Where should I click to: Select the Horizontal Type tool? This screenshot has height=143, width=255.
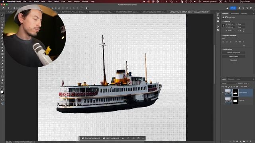click(2, 70)
